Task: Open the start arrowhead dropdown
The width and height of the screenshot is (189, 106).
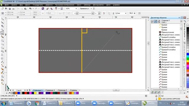Action: 77,13
